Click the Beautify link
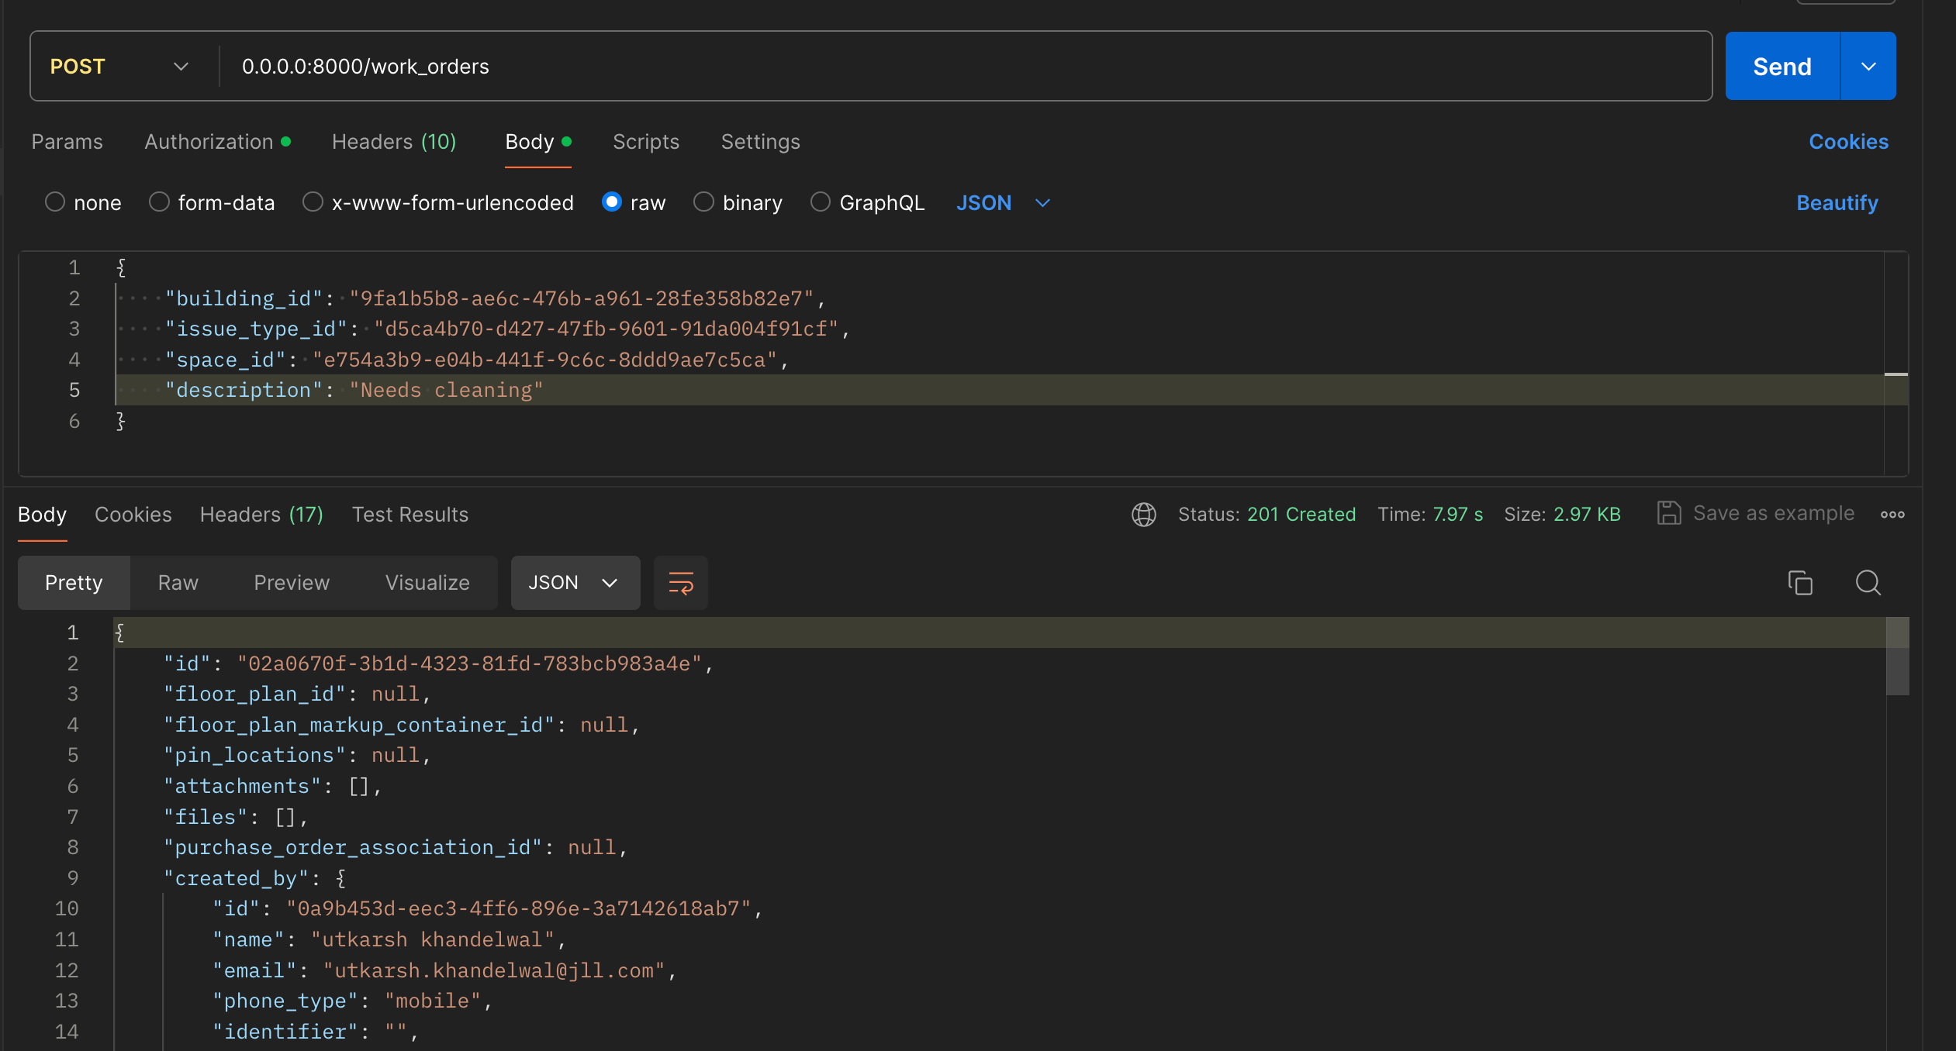 (1837, 203)
